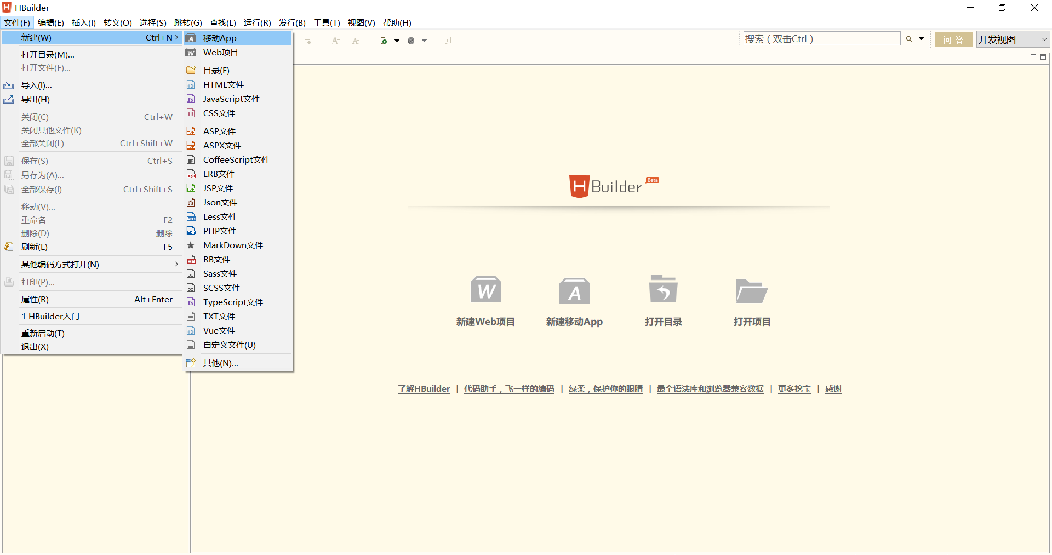Click the decrease font size toolbar icon
The image size is (1052, 555).
pos(356,41)
